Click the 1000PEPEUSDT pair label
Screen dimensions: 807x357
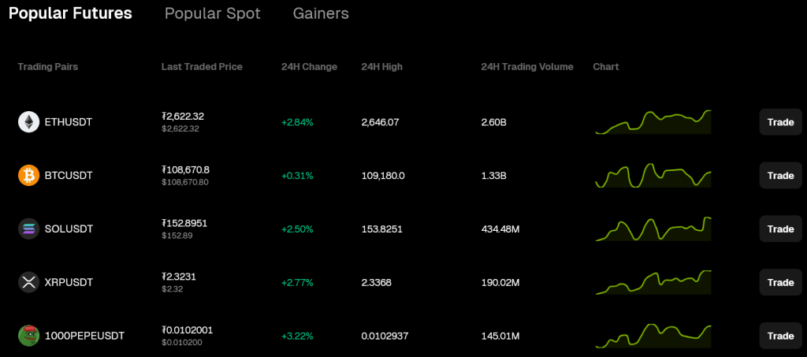click(x=84, y=336)
